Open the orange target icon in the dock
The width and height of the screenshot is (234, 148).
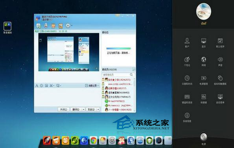coord(65,141)
